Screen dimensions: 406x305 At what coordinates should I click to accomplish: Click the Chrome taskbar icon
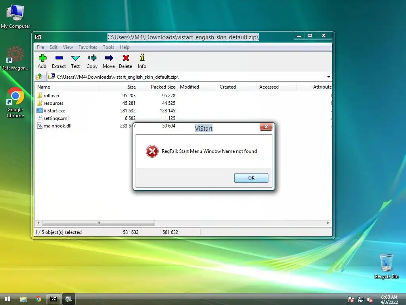point(38,299)
